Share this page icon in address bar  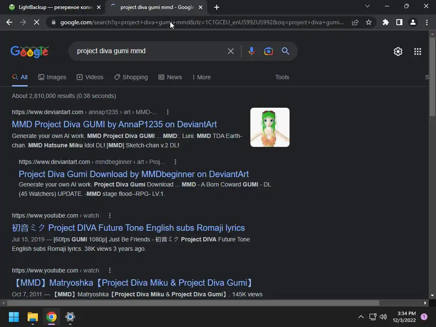(355, 22)
